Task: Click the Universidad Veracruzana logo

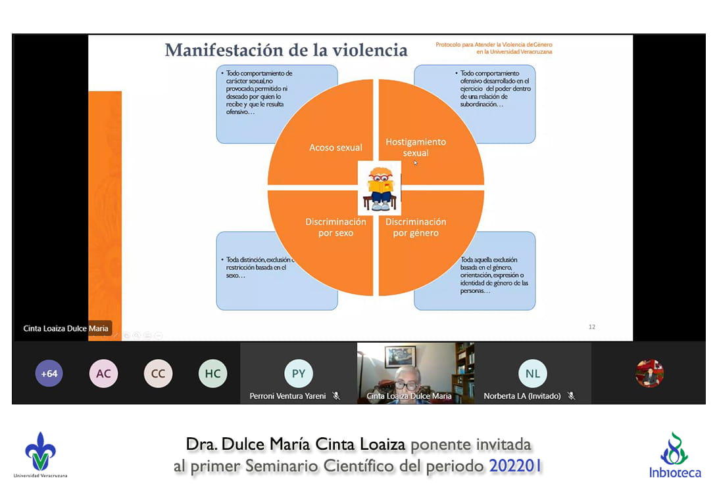Action: (40, 454)
